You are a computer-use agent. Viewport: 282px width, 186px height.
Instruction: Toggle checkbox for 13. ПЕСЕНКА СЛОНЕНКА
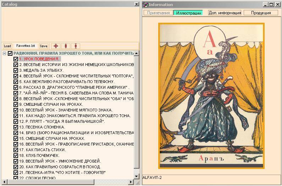click(16, 127)
